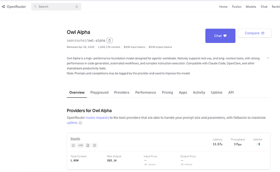
Task: Click the 'Released Apr 28, 2026' text
Action: (80, 47)
